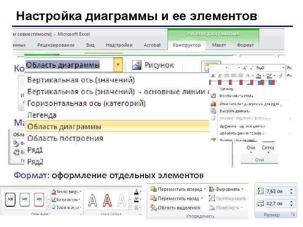Choose Ряд1 in the element list
Image resolution: width=303 pixels, height=227 pixels.
(x=35, y=150)
